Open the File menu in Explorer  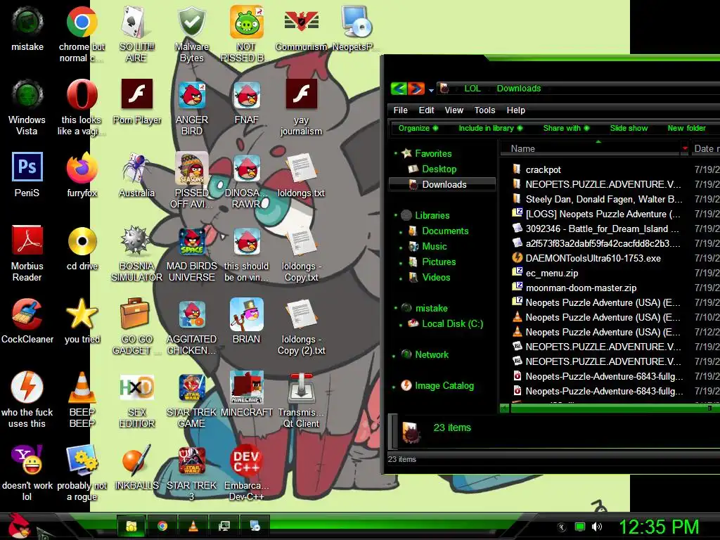(x=400, y=110)
